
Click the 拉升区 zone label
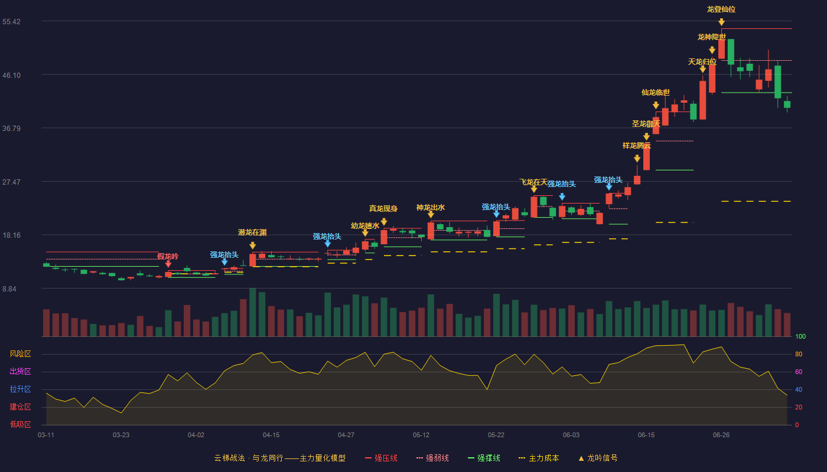point(20,389)
